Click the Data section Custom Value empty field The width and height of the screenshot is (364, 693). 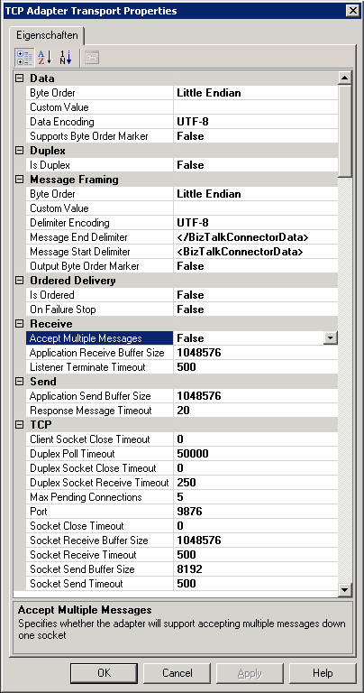click(256, 107)
